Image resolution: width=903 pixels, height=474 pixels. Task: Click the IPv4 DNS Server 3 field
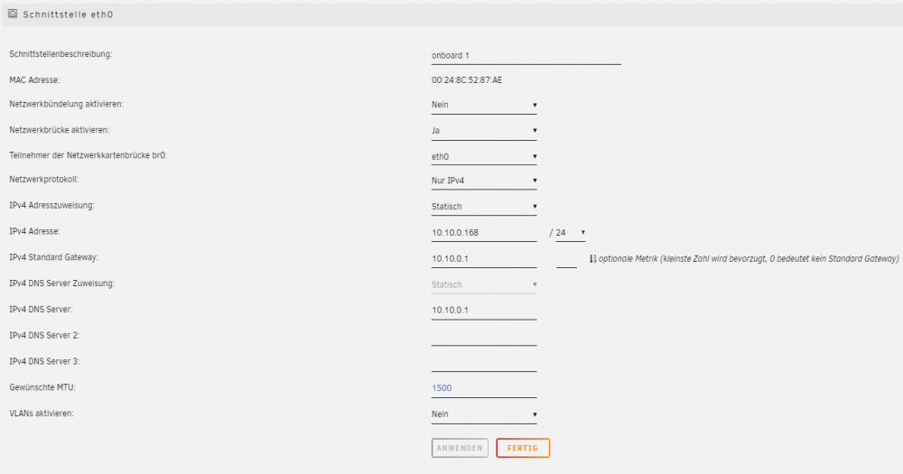click(484, 363)
